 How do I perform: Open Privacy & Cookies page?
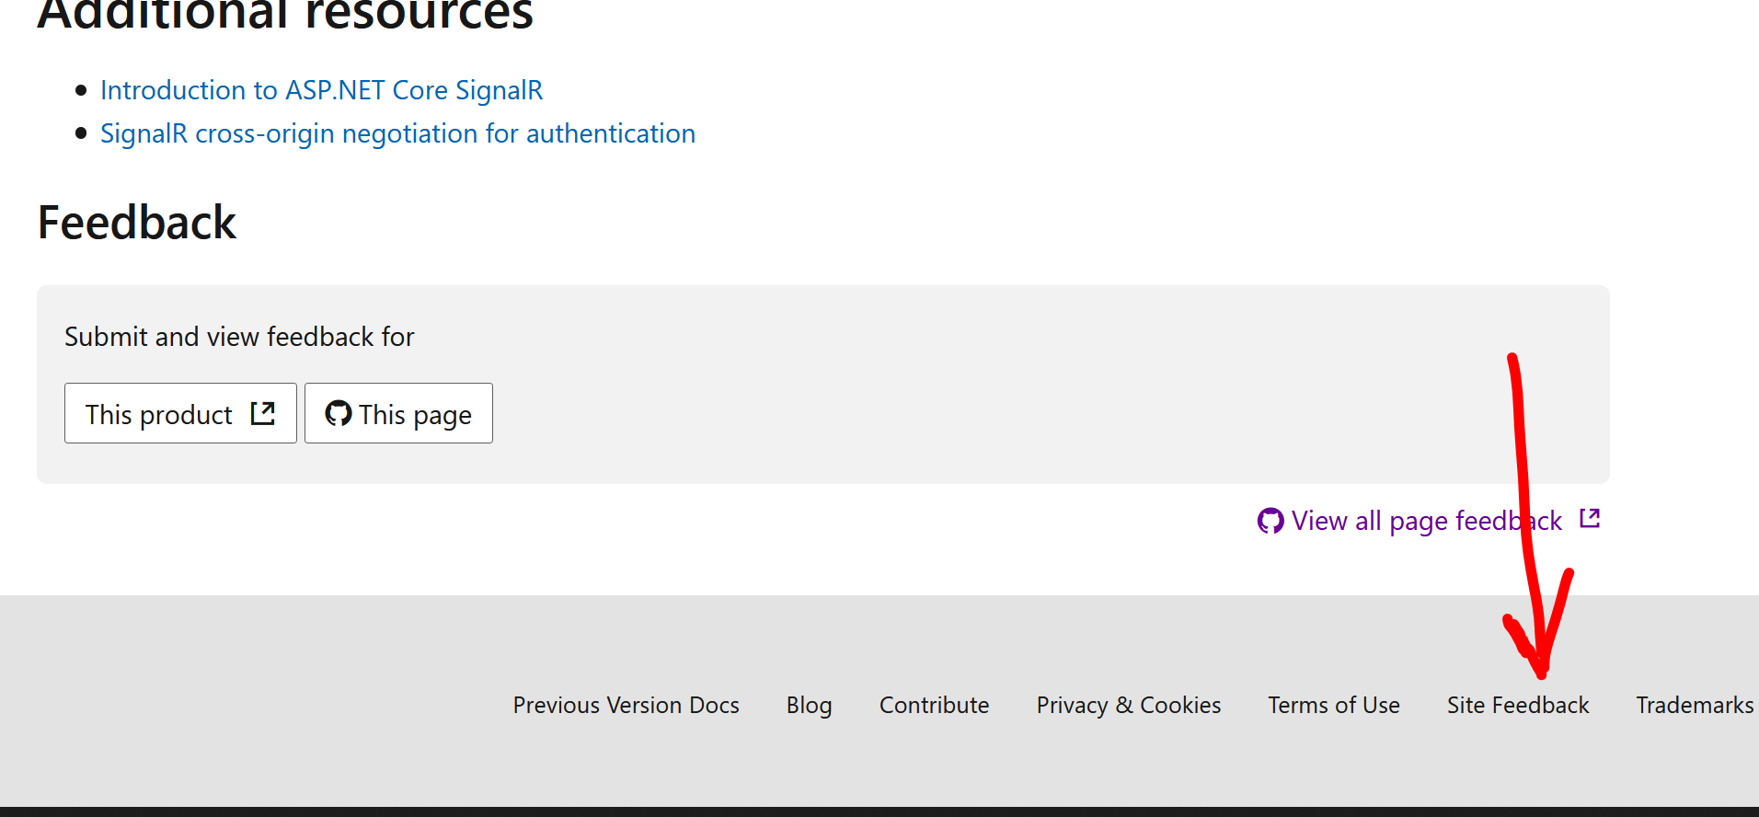click(1129, 705)
